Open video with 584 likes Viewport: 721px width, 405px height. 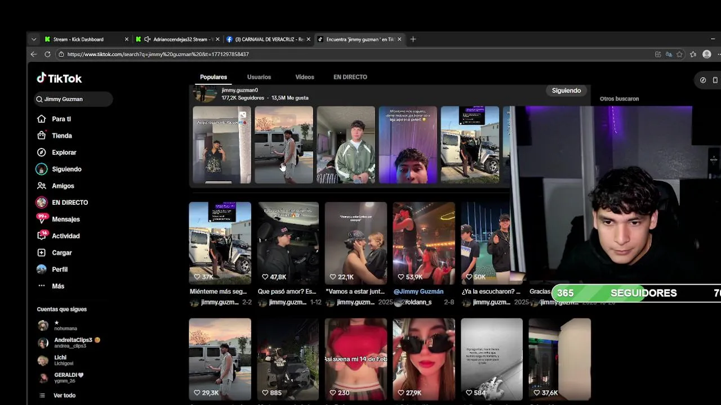(492, 359)
